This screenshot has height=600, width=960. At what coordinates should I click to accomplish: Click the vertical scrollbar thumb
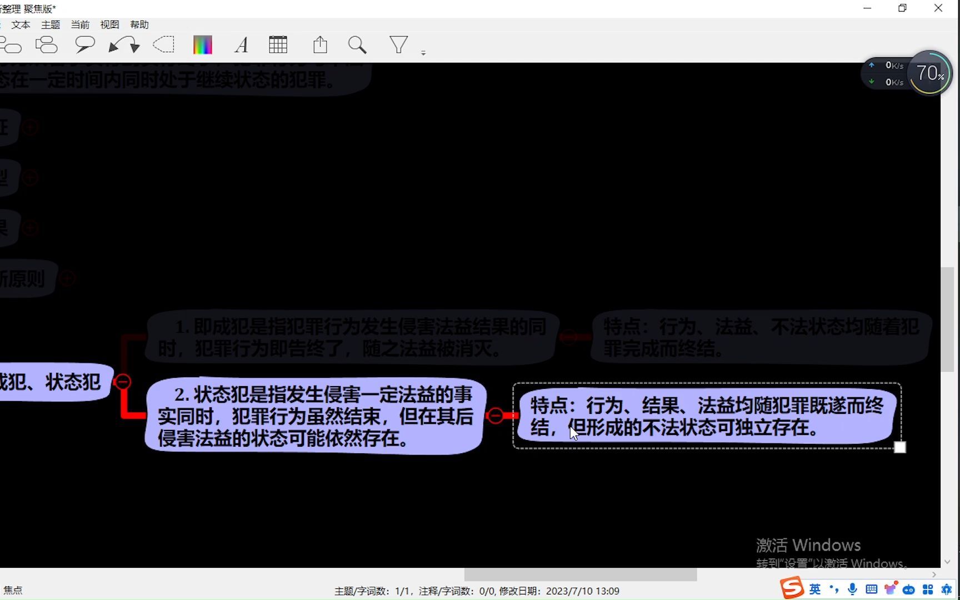point(947,319)
